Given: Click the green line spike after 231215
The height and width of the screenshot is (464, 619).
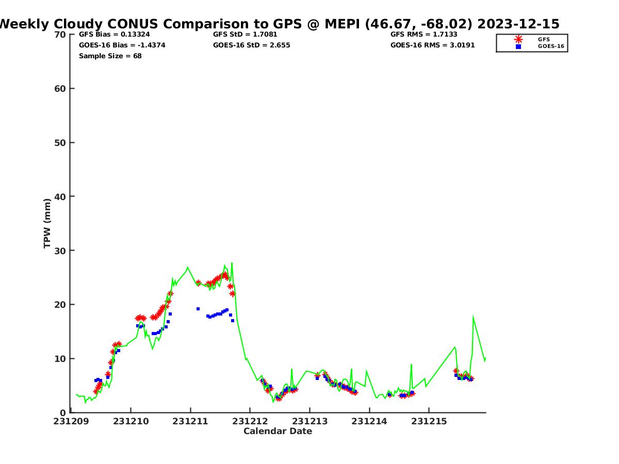Looking at the screenshot, I should (473, 318).
